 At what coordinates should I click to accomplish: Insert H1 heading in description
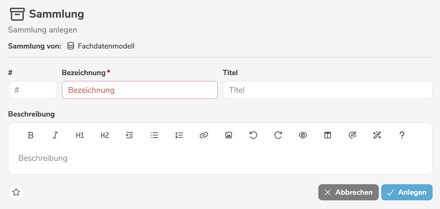pos(80,135)
